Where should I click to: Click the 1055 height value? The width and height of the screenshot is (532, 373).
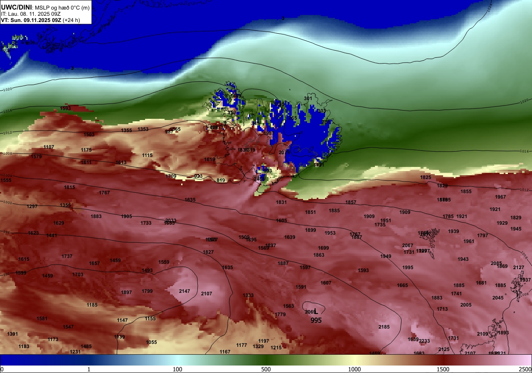pos(151,342)
